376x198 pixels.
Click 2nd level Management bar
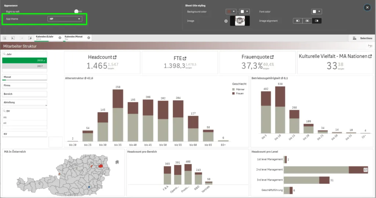(x=326, y=170)
